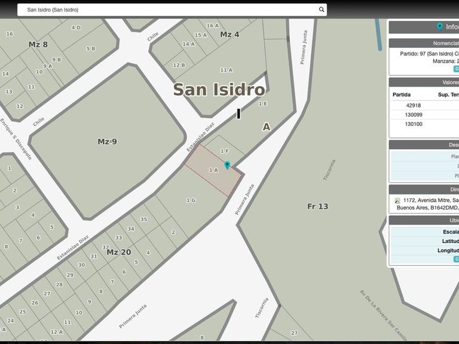Click the Fr 13 fraction label
Screen dimensions: 459x344
pyautogui.click(x=317, y=206)
